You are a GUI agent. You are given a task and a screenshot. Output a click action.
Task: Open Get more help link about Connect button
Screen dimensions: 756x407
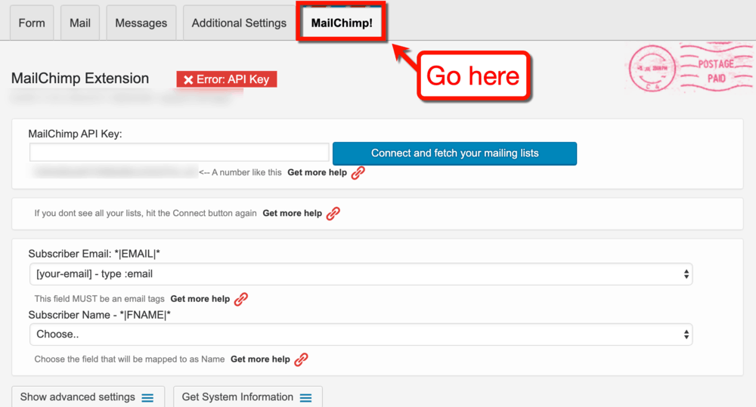click(292, 214)
